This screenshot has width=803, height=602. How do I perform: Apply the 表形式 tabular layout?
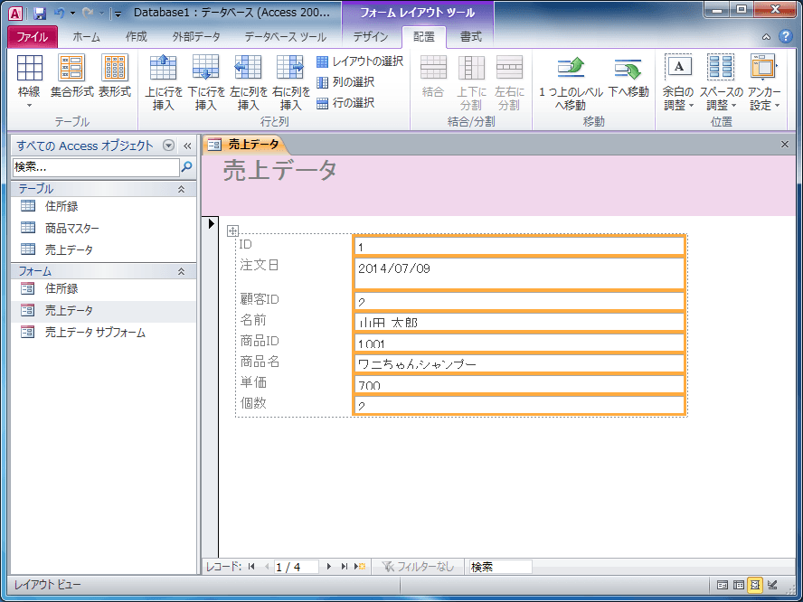[115, 76]
